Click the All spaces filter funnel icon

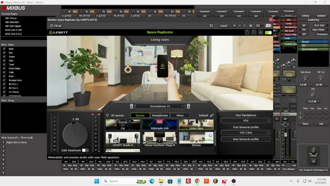click(x=107, y=115)
